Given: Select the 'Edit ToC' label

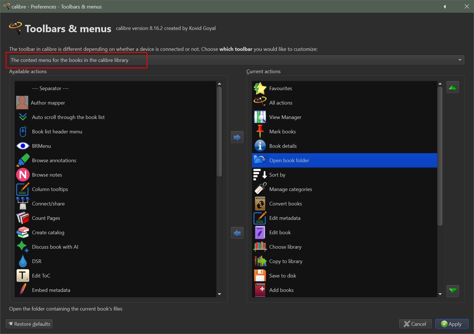Looking at the screenshot, I should click(x=41, y=276).
